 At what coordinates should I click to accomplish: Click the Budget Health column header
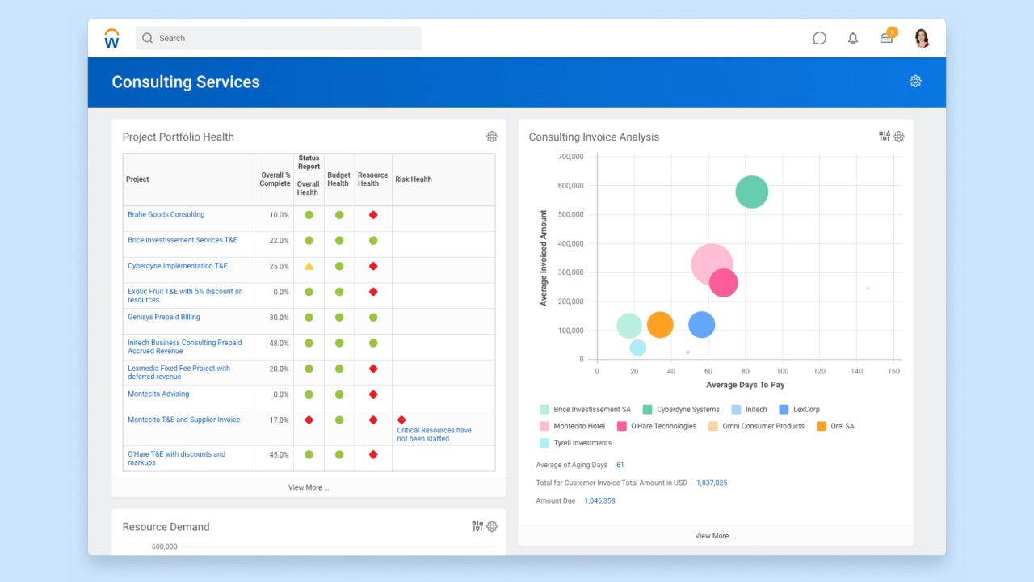tap(338, 179)
